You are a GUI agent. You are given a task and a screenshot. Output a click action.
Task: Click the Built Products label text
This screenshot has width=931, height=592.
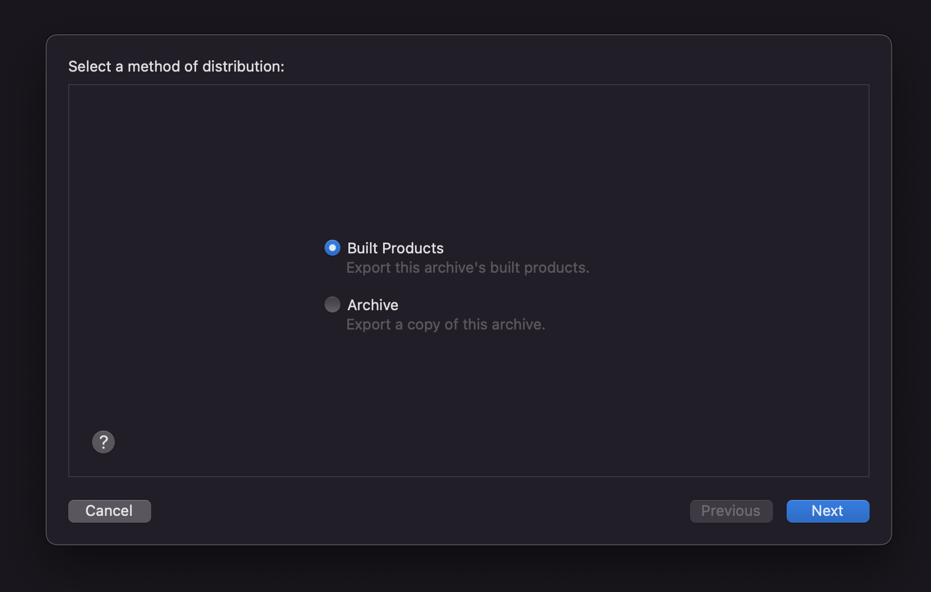[x=395, y=248]
